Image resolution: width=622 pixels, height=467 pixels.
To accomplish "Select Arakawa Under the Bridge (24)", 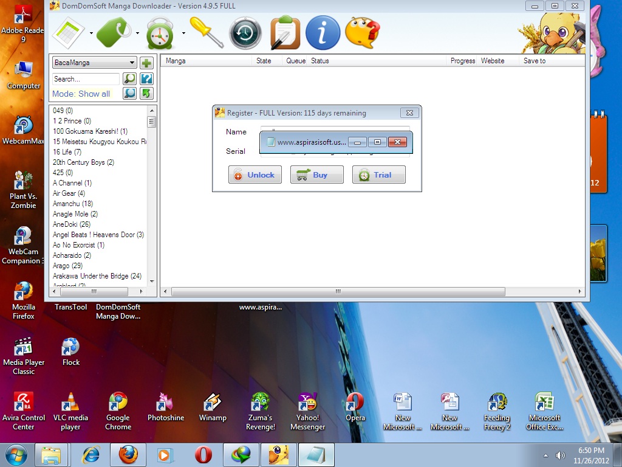I will click(x=97, y=275).
